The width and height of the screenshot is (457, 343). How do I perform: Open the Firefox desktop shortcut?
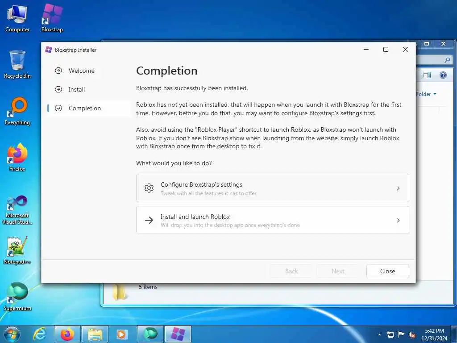[17, 158]
